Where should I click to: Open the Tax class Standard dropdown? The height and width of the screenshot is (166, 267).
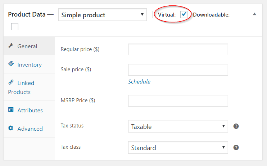tap(178, 147)
